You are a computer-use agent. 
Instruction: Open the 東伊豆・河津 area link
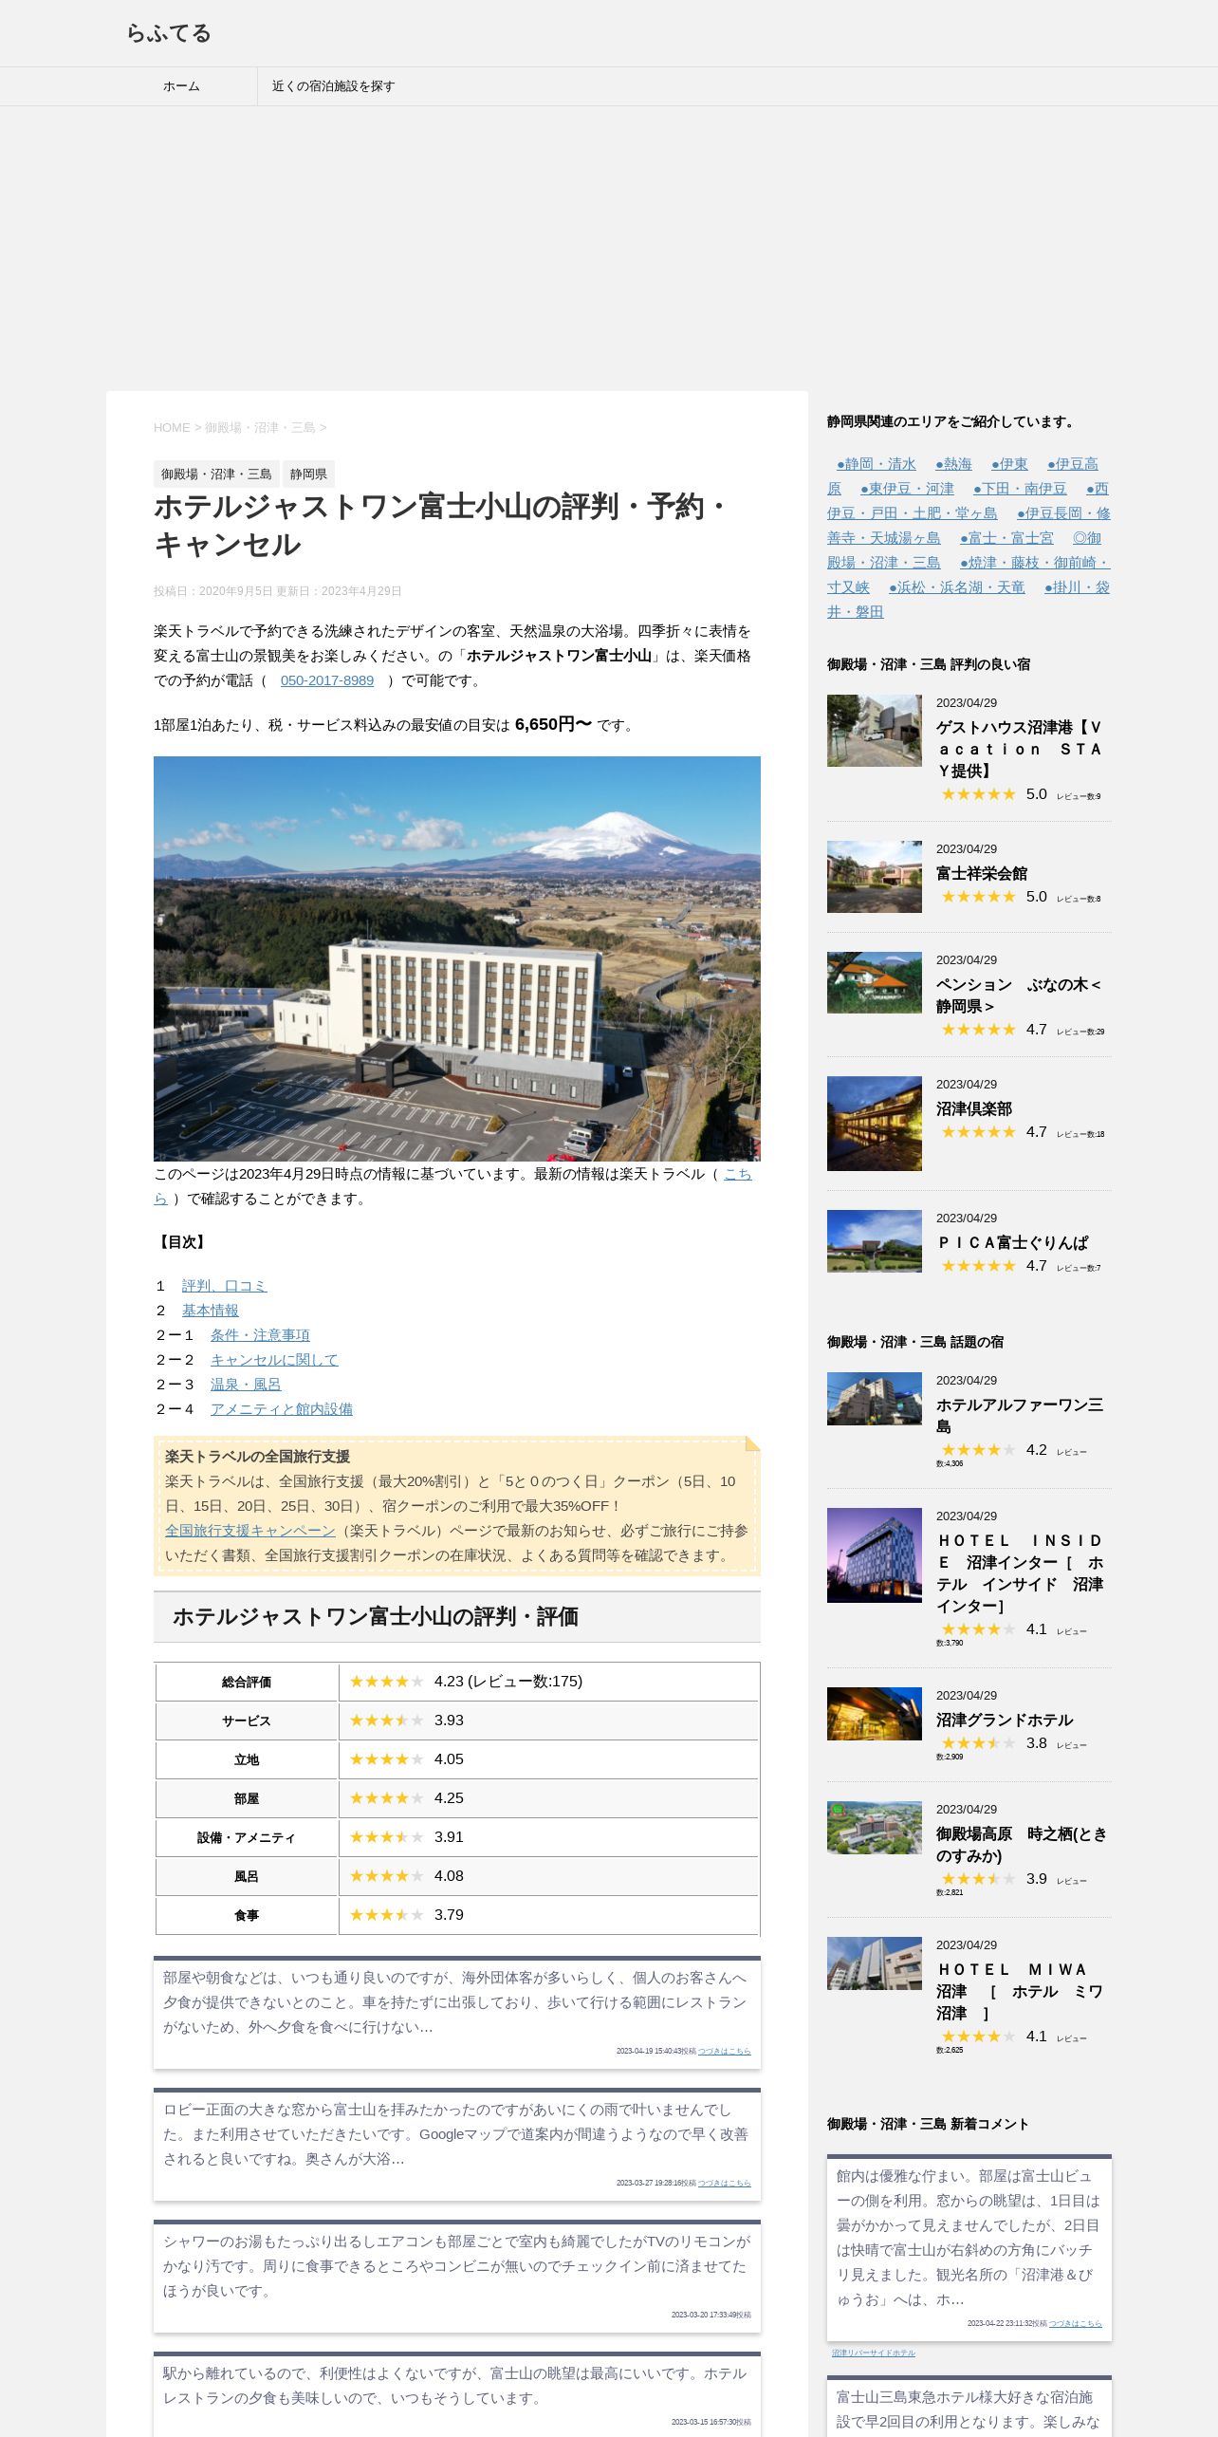(x=907, y=489)
